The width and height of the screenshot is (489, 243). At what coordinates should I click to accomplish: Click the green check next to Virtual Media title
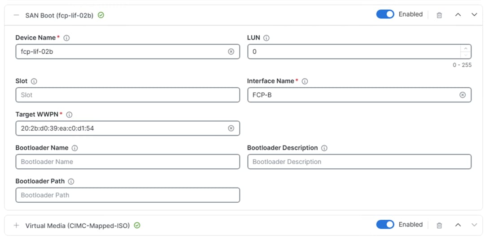point(137,225)
